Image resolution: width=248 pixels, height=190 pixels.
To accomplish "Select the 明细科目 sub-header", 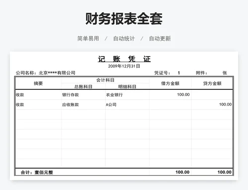I will [127, 86].
